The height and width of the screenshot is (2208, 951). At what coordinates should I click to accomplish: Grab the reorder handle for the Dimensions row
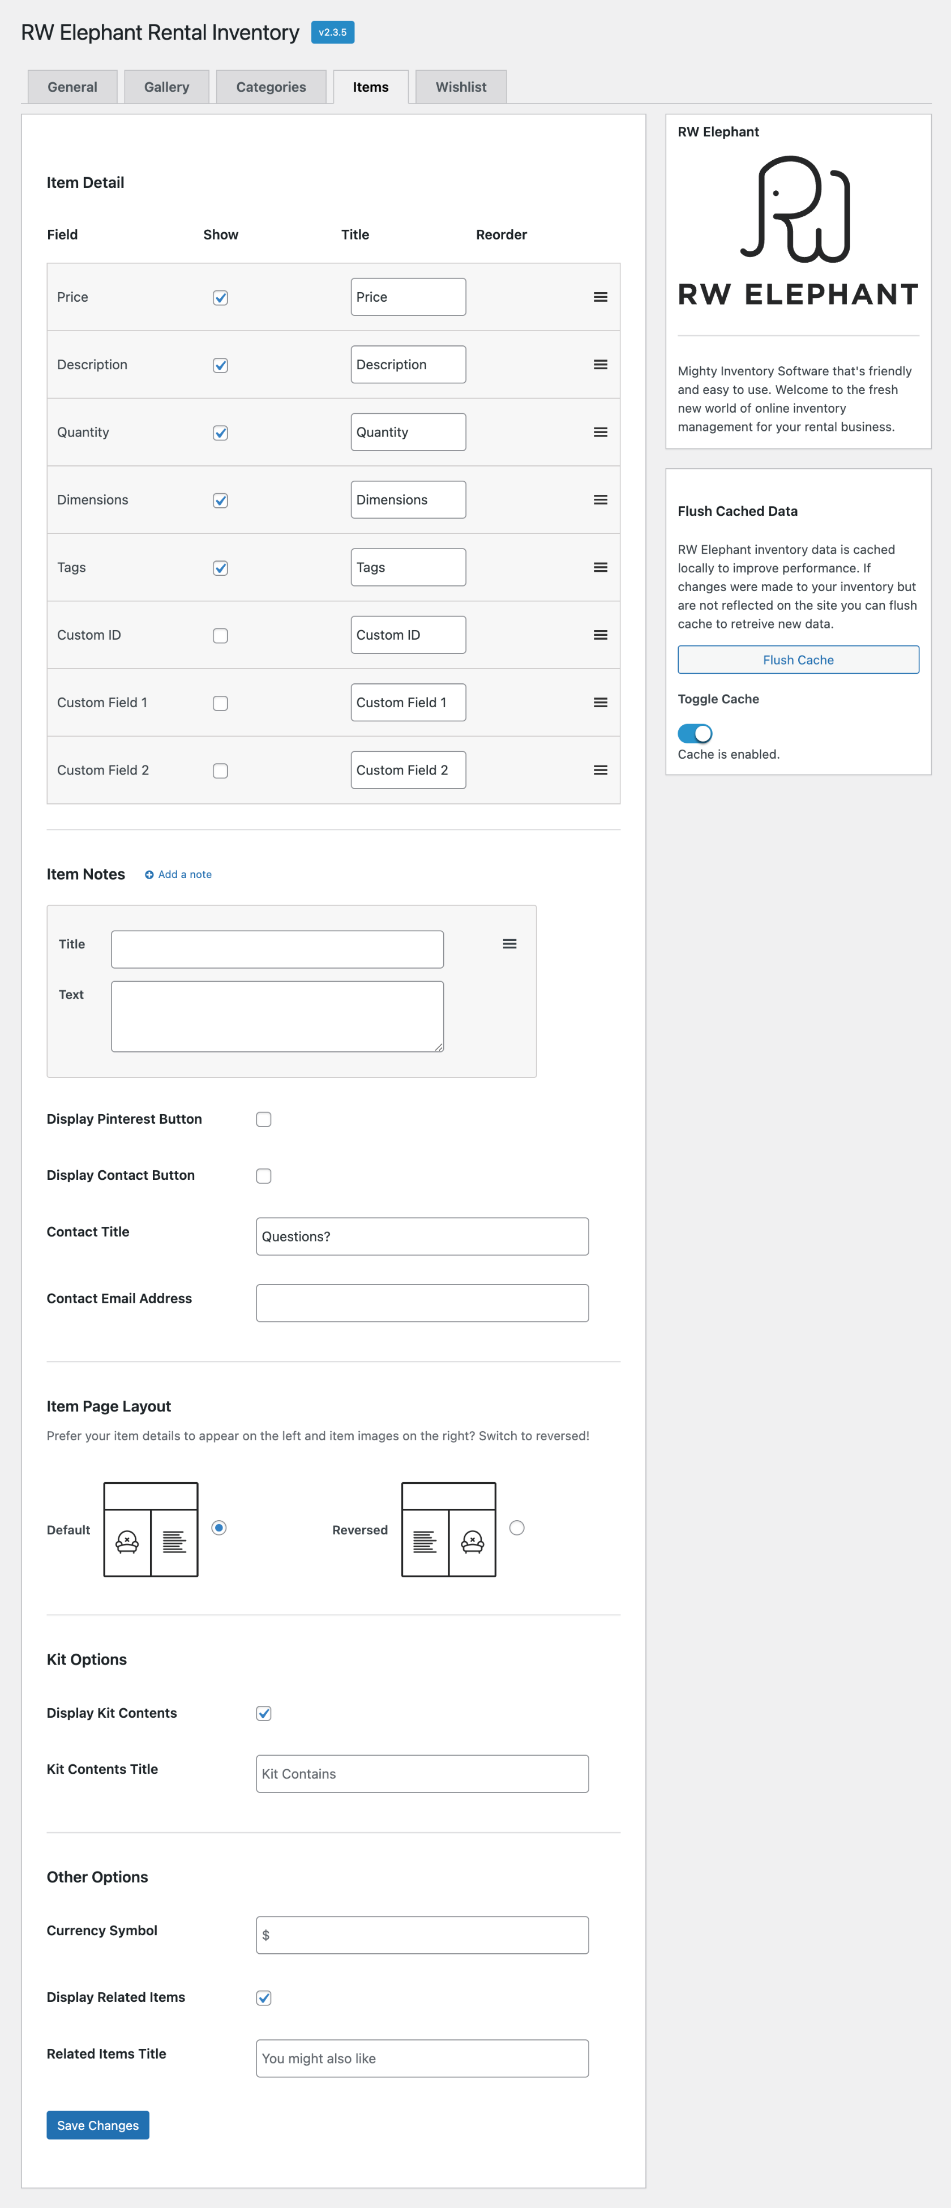pos(601,500)
